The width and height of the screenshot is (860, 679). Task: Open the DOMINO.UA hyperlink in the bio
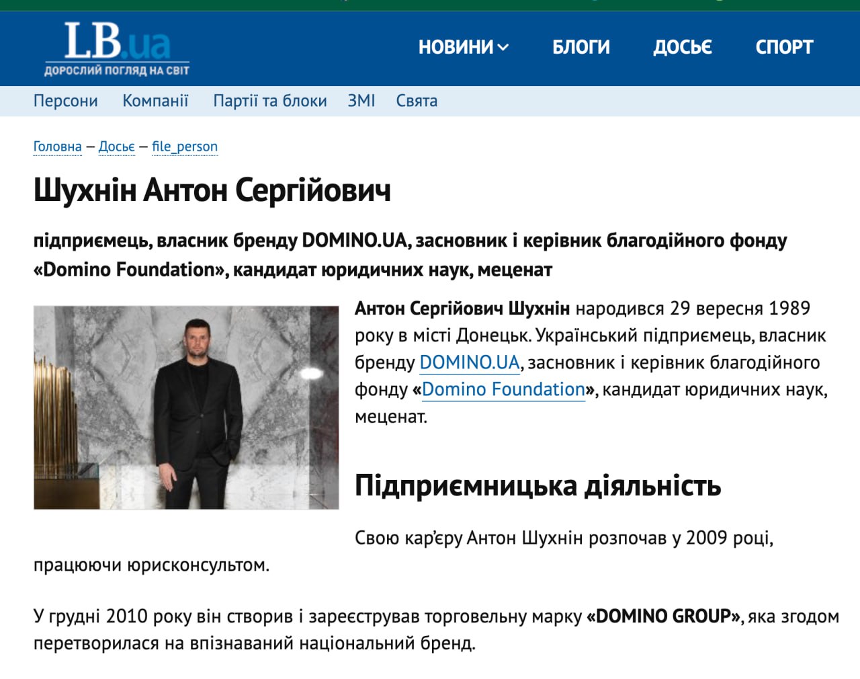coord(470,362)
